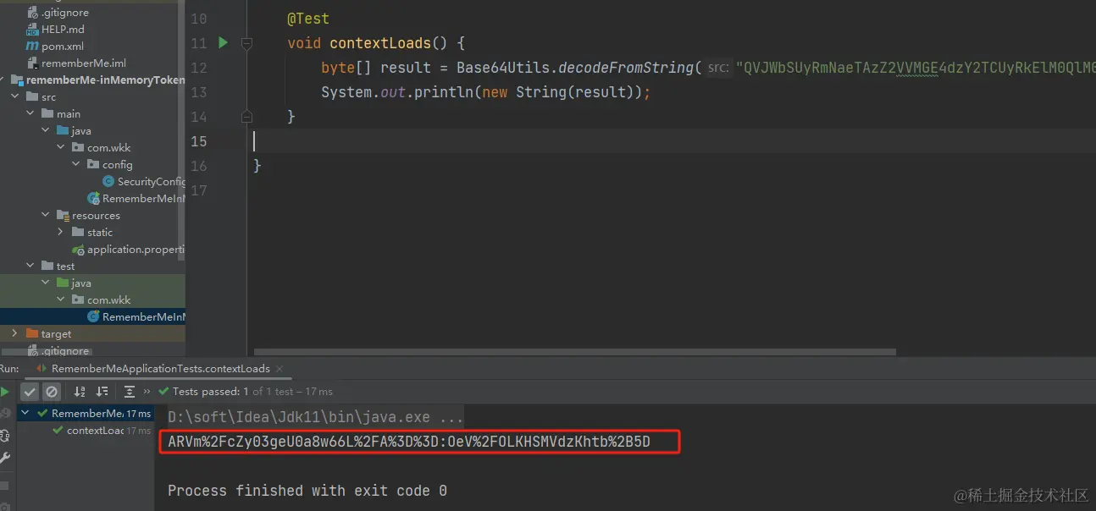The height and width of the screenshot is (511, 1096).
Task: Collapse the com.wkk package under main
Action: coord(61,148)
